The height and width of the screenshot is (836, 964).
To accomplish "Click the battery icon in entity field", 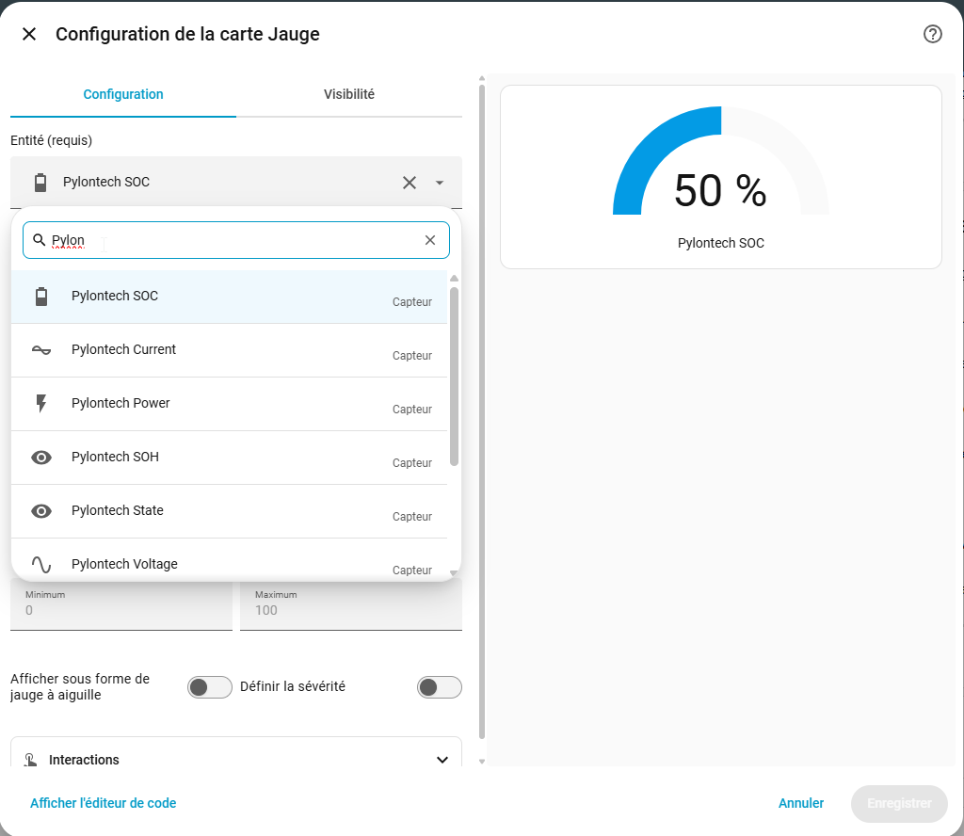I will tap(40, 183).
